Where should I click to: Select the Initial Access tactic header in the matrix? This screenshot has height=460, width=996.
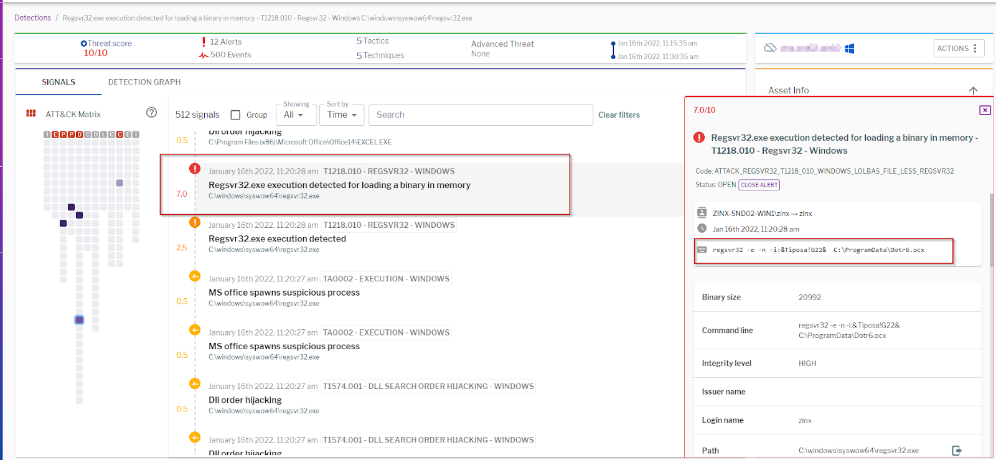[47, 134]
